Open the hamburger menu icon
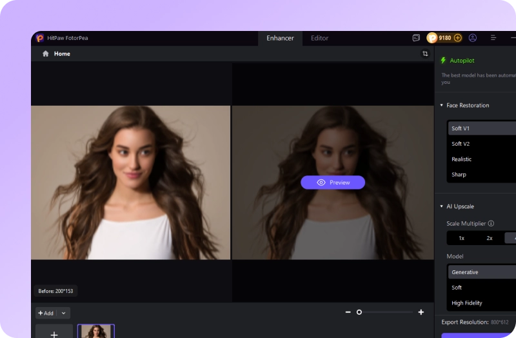 (493, 38)
